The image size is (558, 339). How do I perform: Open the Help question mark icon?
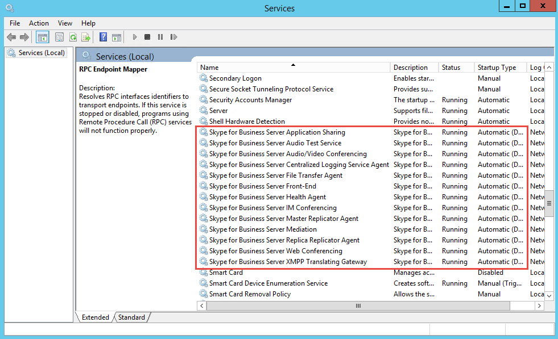tap(103, 37)
